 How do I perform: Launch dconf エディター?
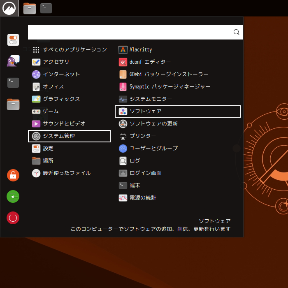pos(178,62)
